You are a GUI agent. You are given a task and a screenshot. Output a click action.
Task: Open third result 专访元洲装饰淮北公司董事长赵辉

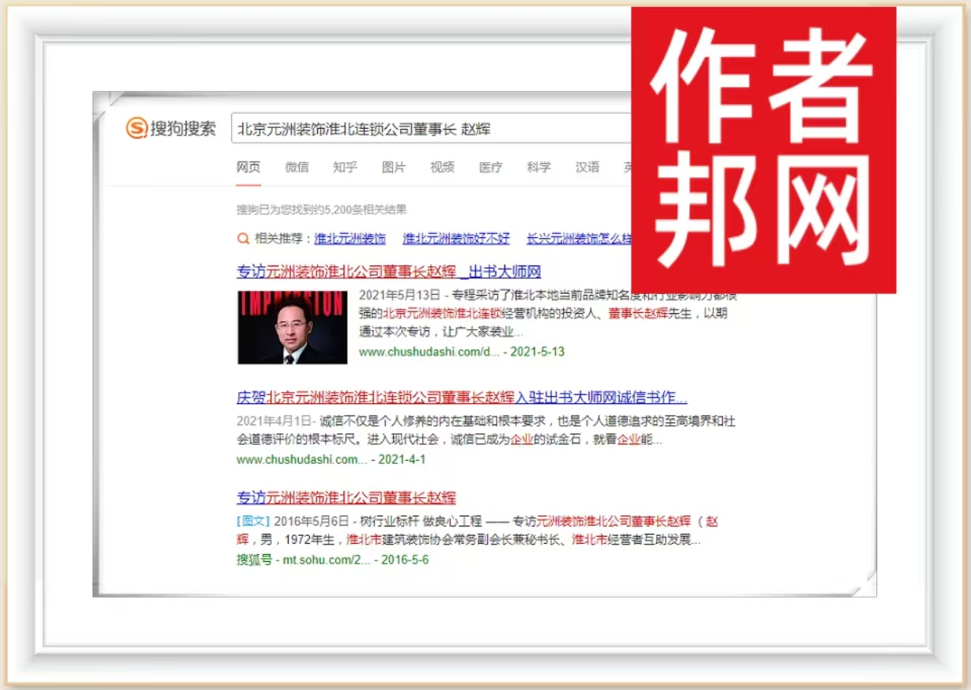tap(346, 498)
